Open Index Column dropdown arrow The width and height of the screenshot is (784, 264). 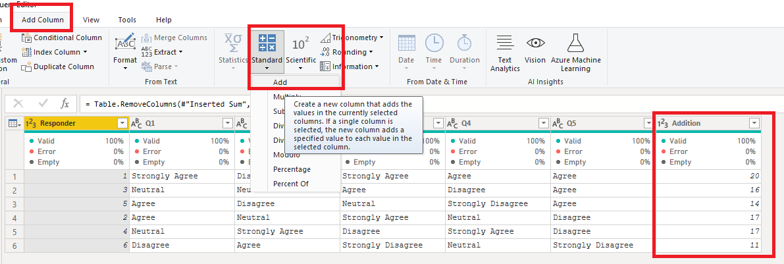(x=85, y=52)
